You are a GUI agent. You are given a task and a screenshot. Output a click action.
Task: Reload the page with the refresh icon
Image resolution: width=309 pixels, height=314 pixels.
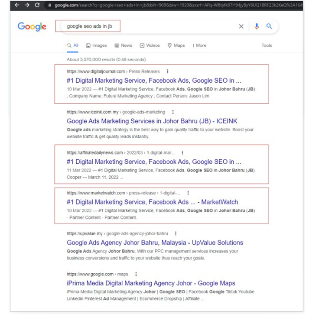pos(37,5)
